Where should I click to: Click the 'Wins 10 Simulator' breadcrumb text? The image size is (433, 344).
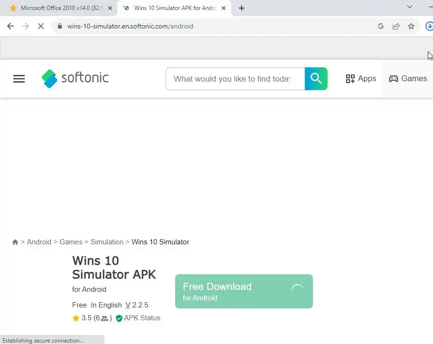click(x=160, y=242)
